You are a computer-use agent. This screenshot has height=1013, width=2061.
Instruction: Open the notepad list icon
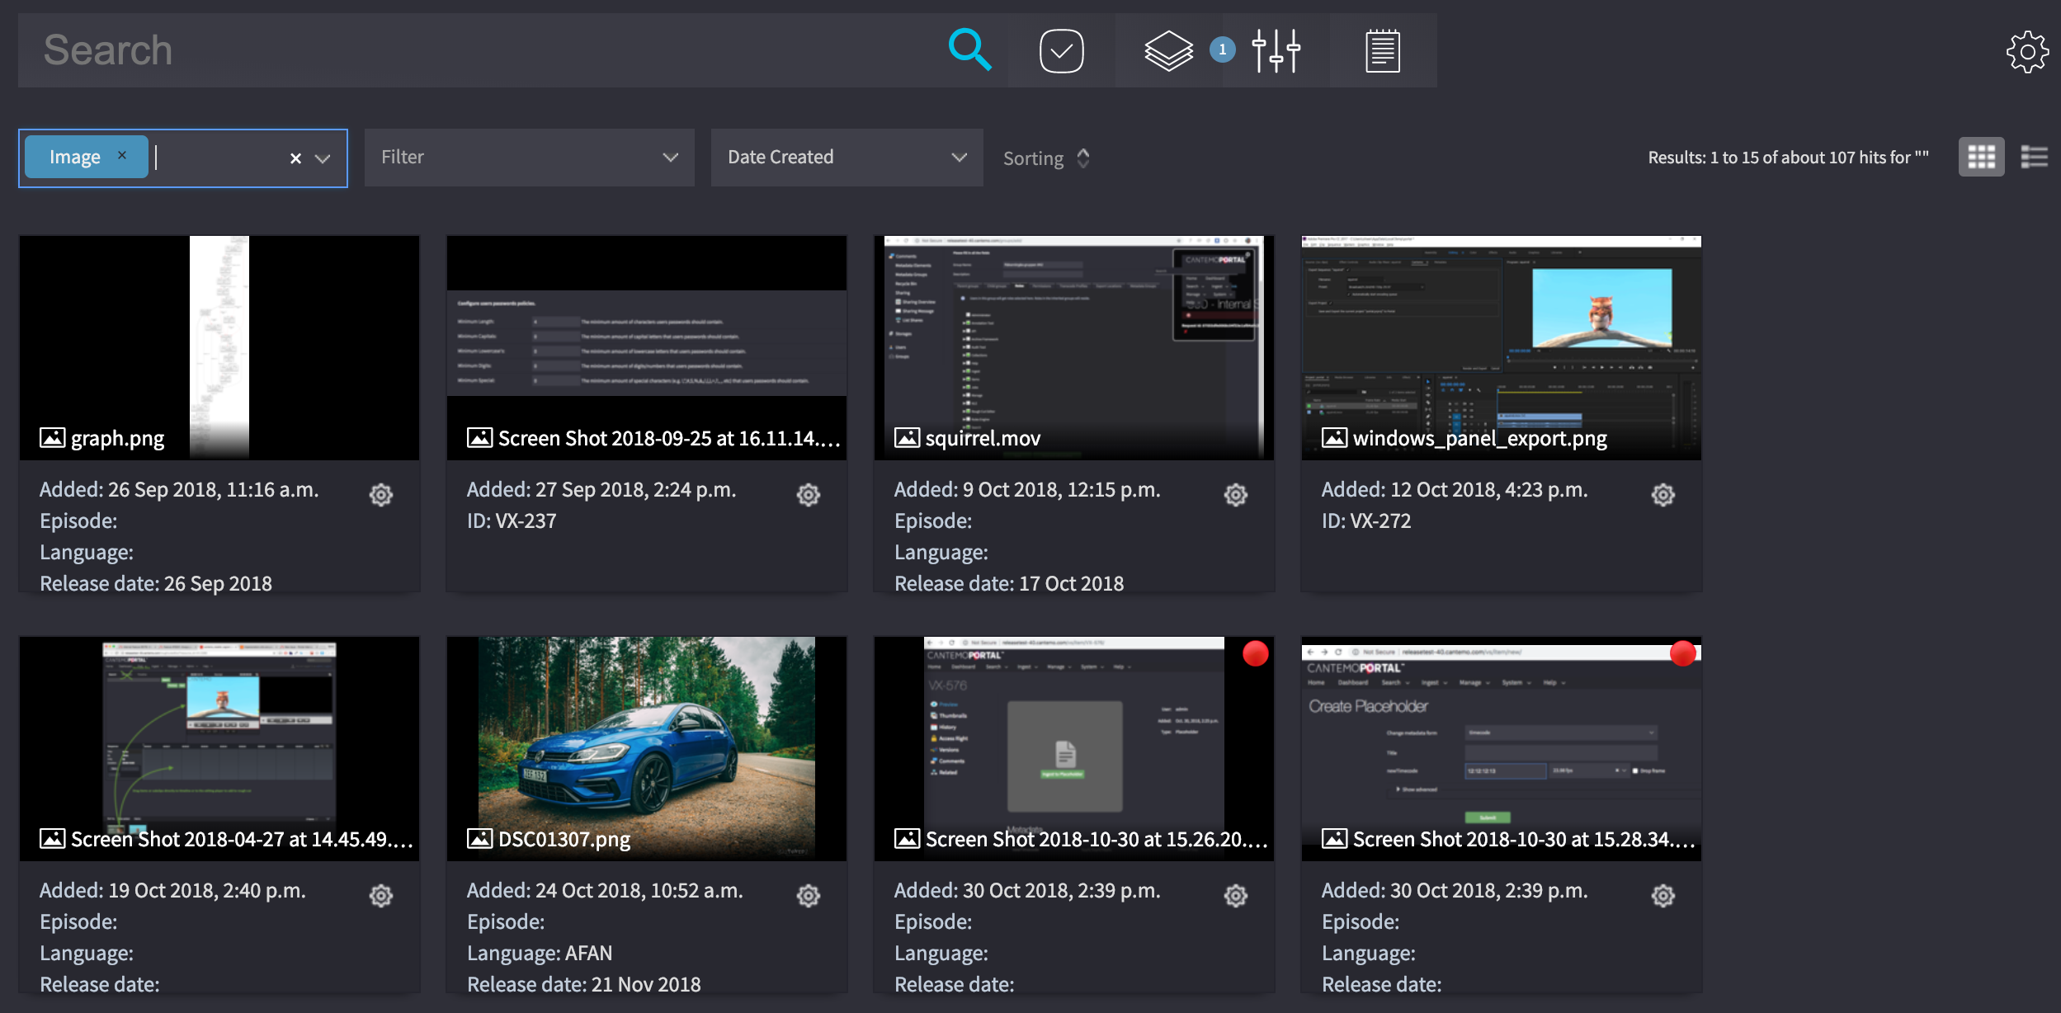coord(1383,50)
